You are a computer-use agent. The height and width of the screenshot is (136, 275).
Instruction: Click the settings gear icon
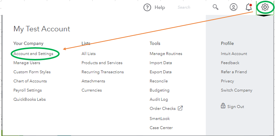tap(265, 7)
